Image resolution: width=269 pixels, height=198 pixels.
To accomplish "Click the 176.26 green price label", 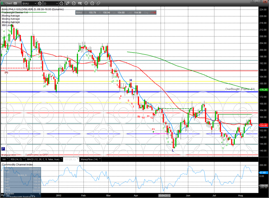I will tap(263, 90).
